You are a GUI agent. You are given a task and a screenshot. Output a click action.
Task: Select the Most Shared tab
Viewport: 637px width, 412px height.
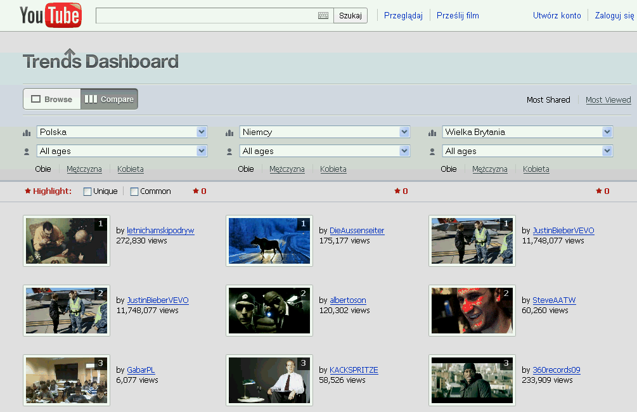coord(548,100)
